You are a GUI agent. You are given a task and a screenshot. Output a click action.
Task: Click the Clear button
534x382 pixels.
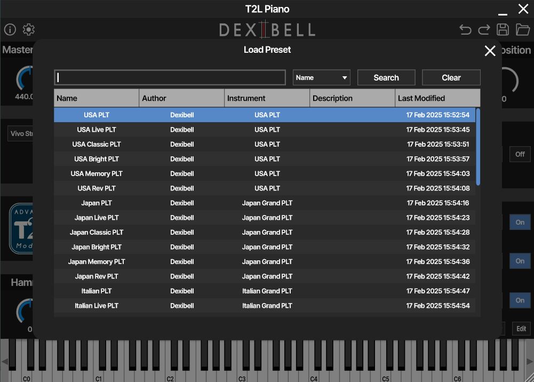coord(451,77)
